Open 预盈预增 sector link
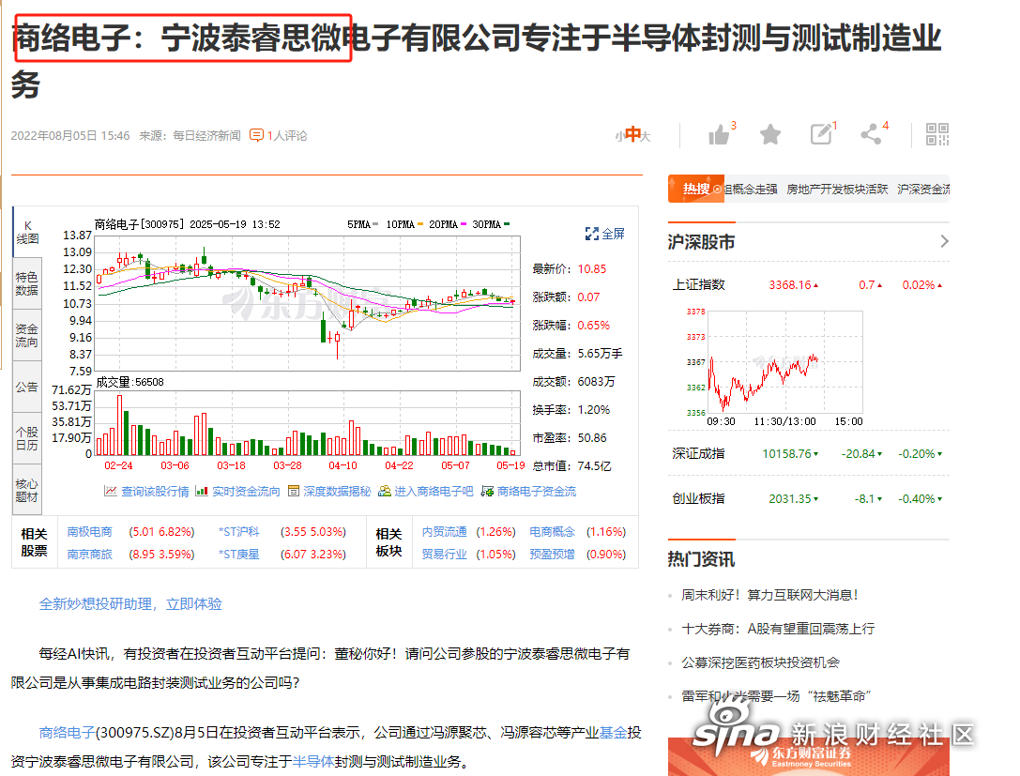Viewport: 1020px width, 776px height. tap(553, 555)
